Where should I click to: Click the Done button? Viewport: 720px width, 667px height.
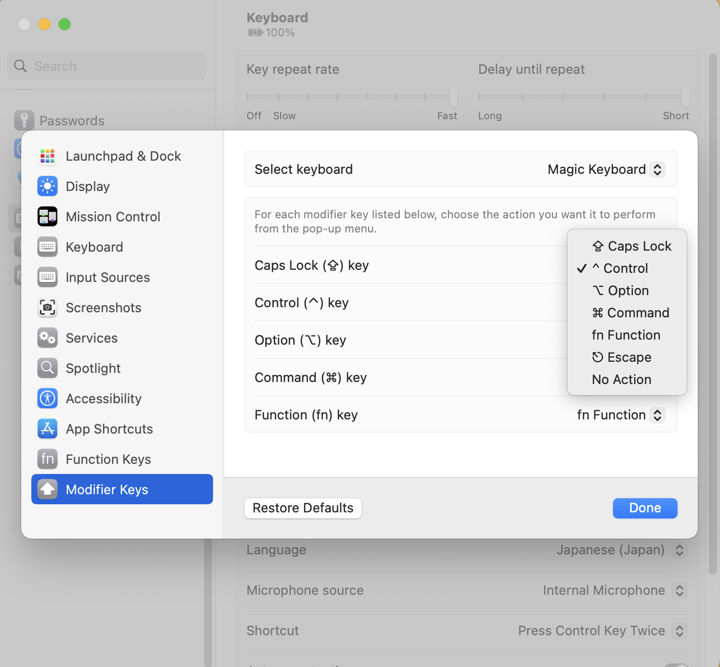[645, 508]
